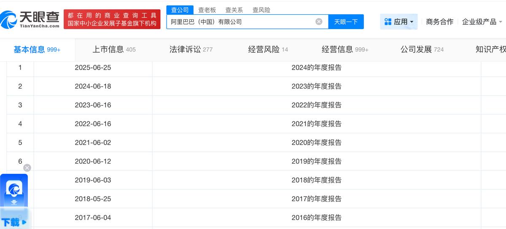Clear the search box text
This screenshot has width=506, height=229.
tap(319, 22)
